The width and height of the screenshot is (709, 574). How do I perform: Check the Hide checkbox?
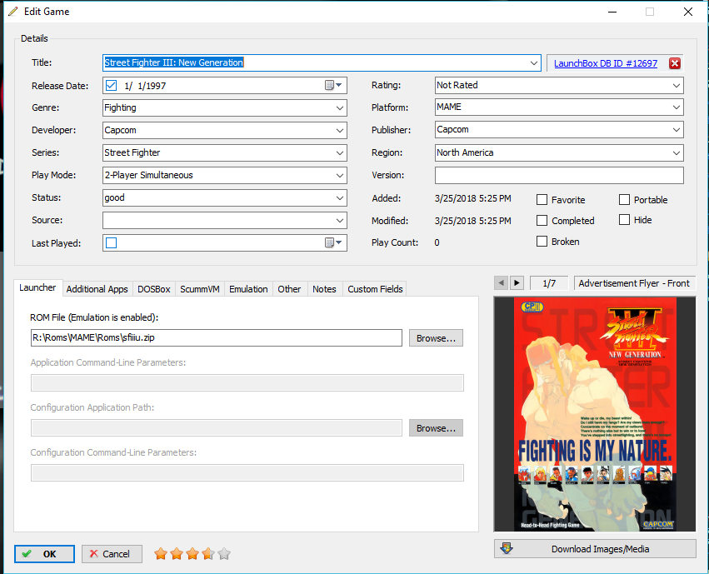tap(625, 220)
